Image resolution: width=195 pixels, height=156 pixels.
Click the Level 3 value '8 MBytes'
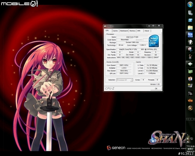point(152,73)
